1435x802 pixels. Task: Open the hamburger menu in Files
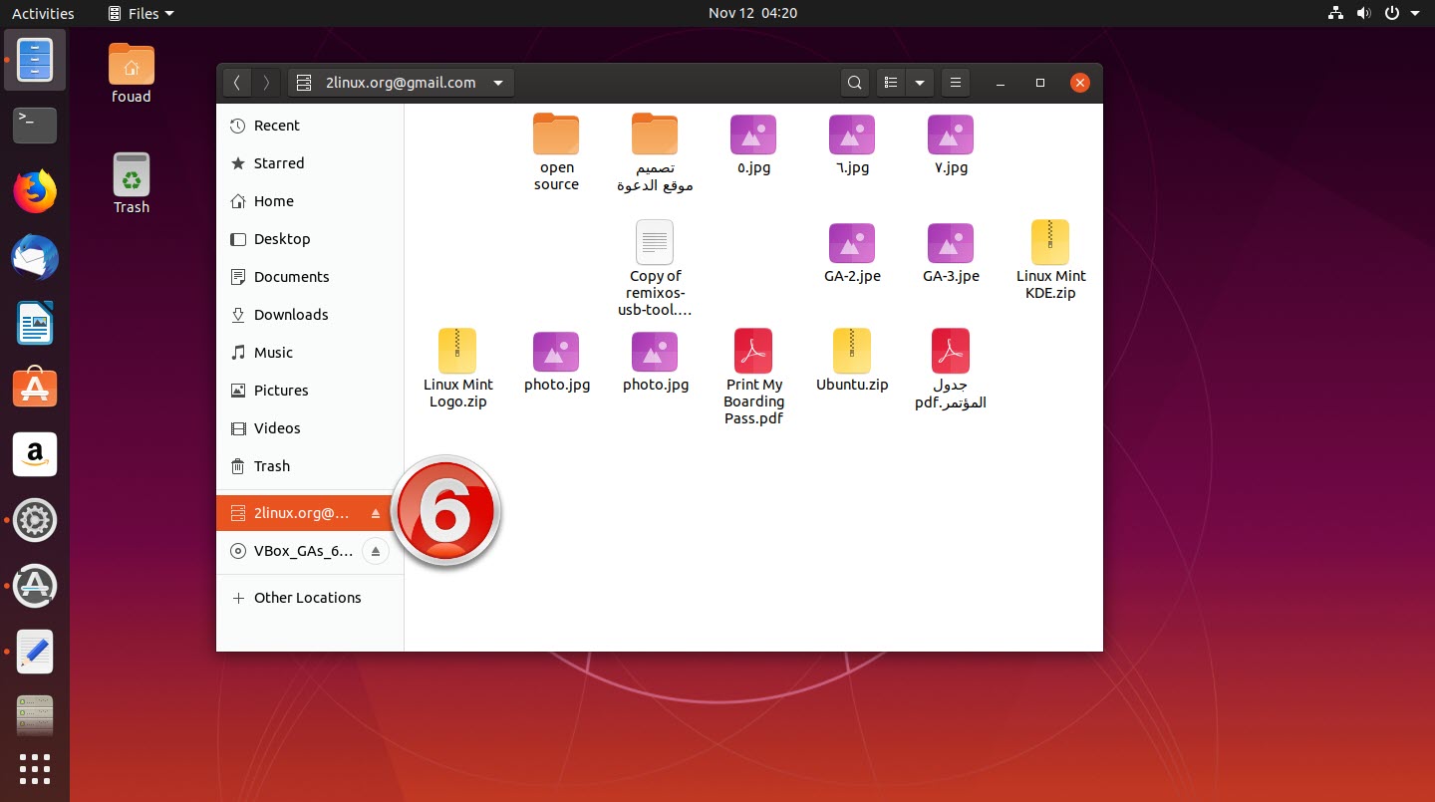[x=955, y=83]
